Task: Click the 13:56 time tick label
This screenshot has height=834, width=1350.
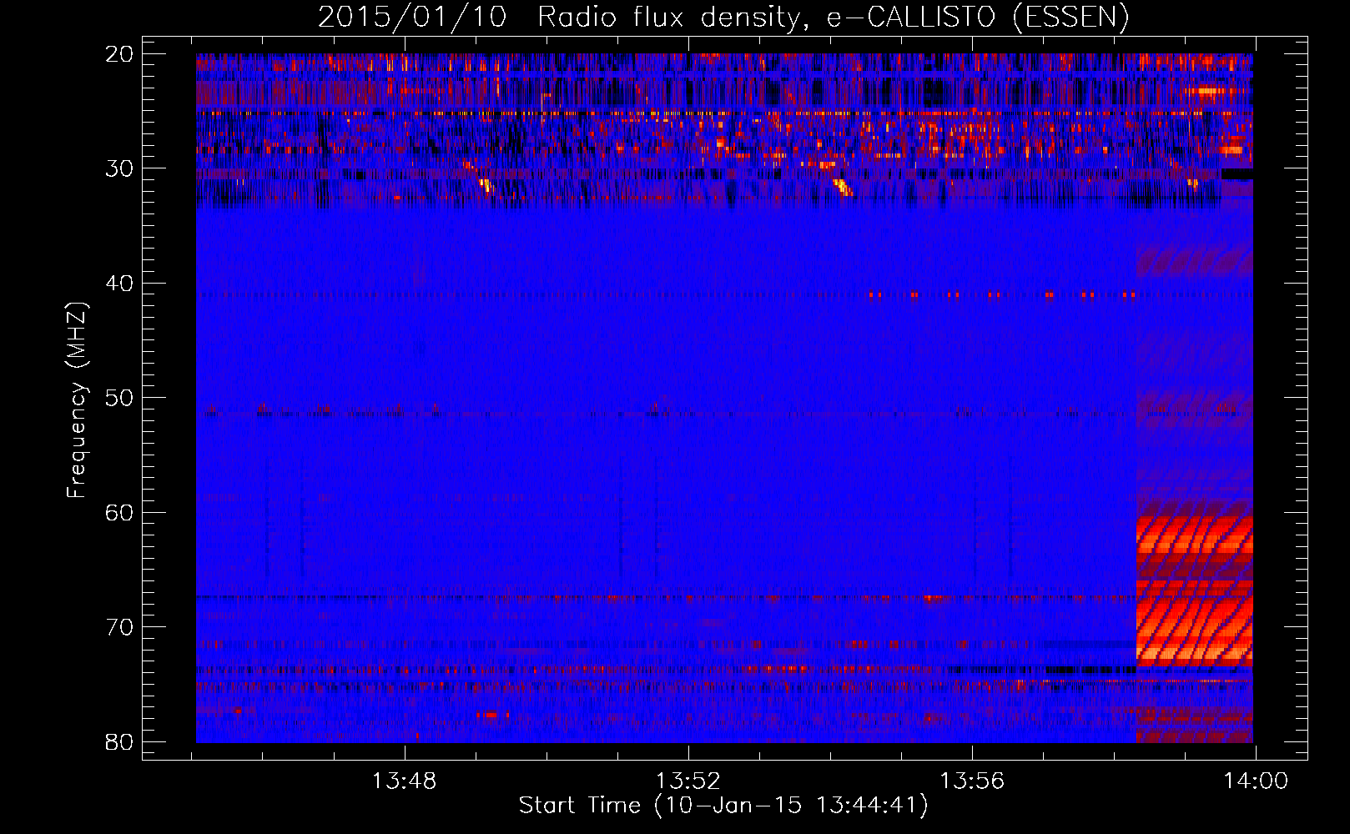Action: tap(972, 781)
